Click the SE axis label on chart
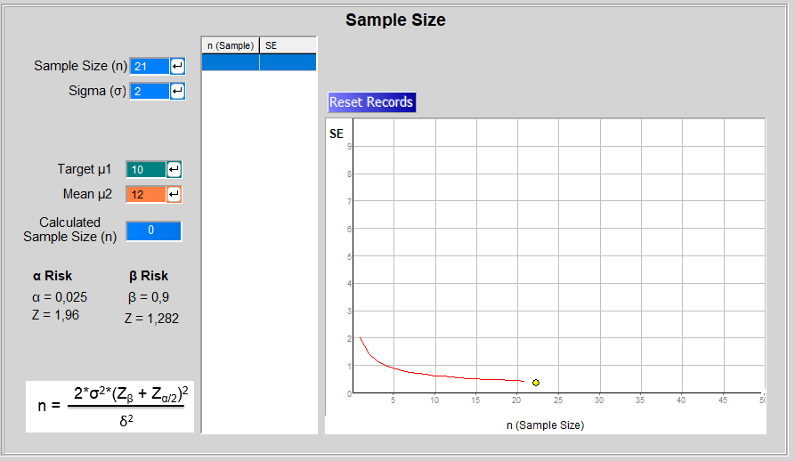 337,133
